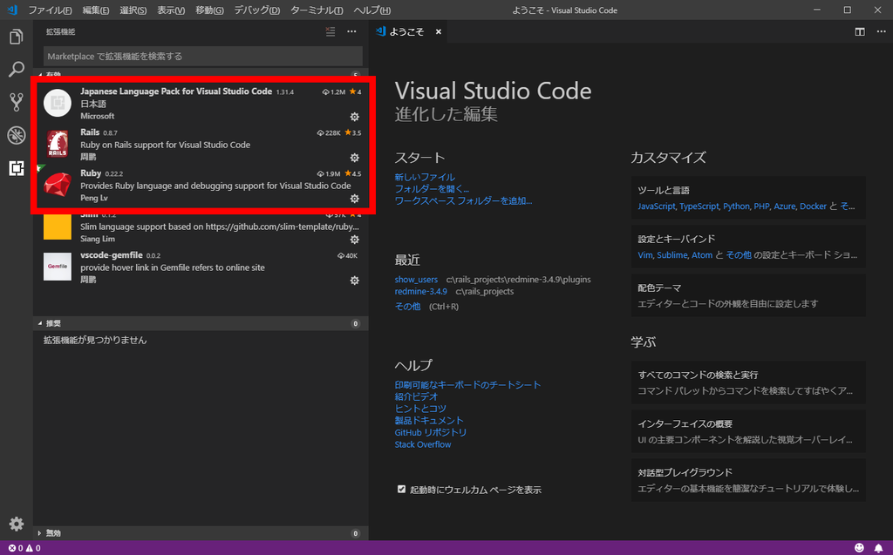Open the Manage gear in activity bar
The height and width of the screenshot is (555, 893).
pos(16,524)
